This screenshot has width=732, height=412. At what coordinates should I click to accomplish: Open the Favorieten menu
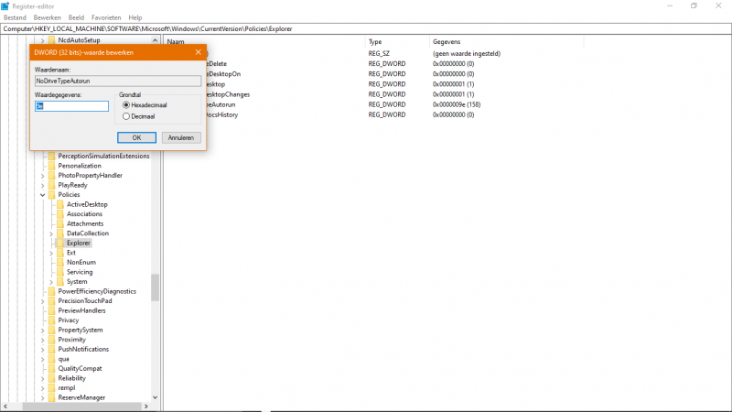[x=105, y=17]
